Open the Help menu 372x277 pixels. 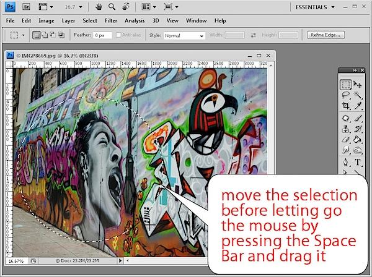click(x=220, y=21)
